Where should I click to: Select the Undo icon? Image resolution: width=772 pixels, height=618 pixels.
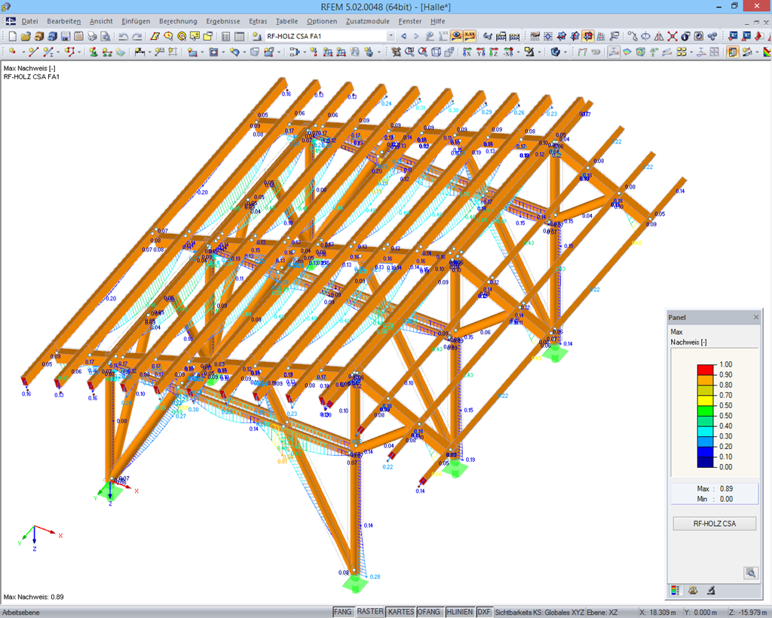(123, 35)
